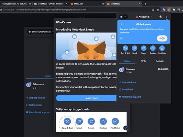This screenshot has width=183, height=137.
Task: Close the active MetaMask tab
Action: coord(139,4)
